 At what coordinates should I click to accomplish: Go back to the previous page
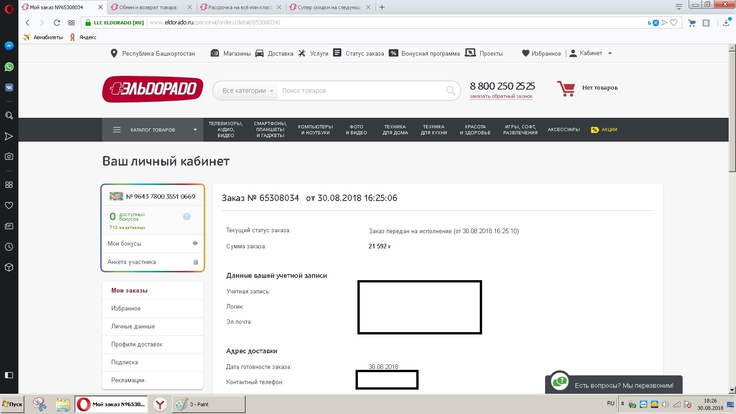point(28,23)
